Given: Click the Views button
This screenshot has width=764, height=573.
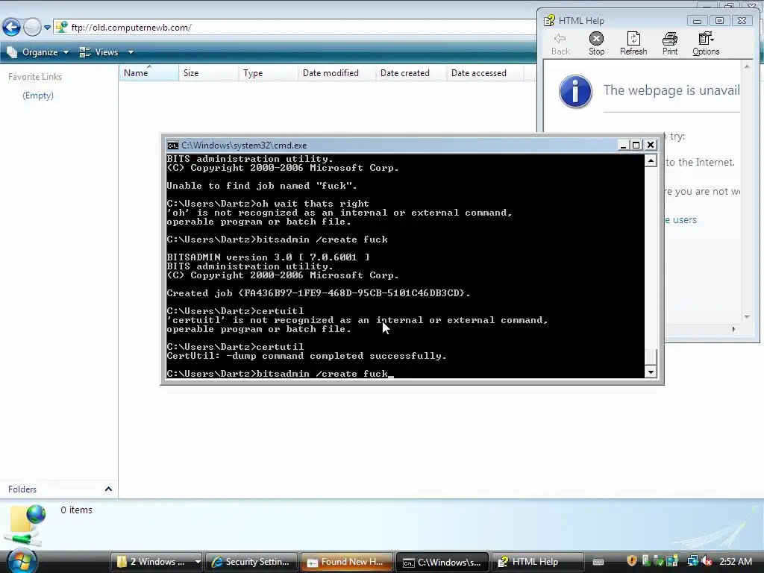Looking at the screenshot, I should (99, 52).
